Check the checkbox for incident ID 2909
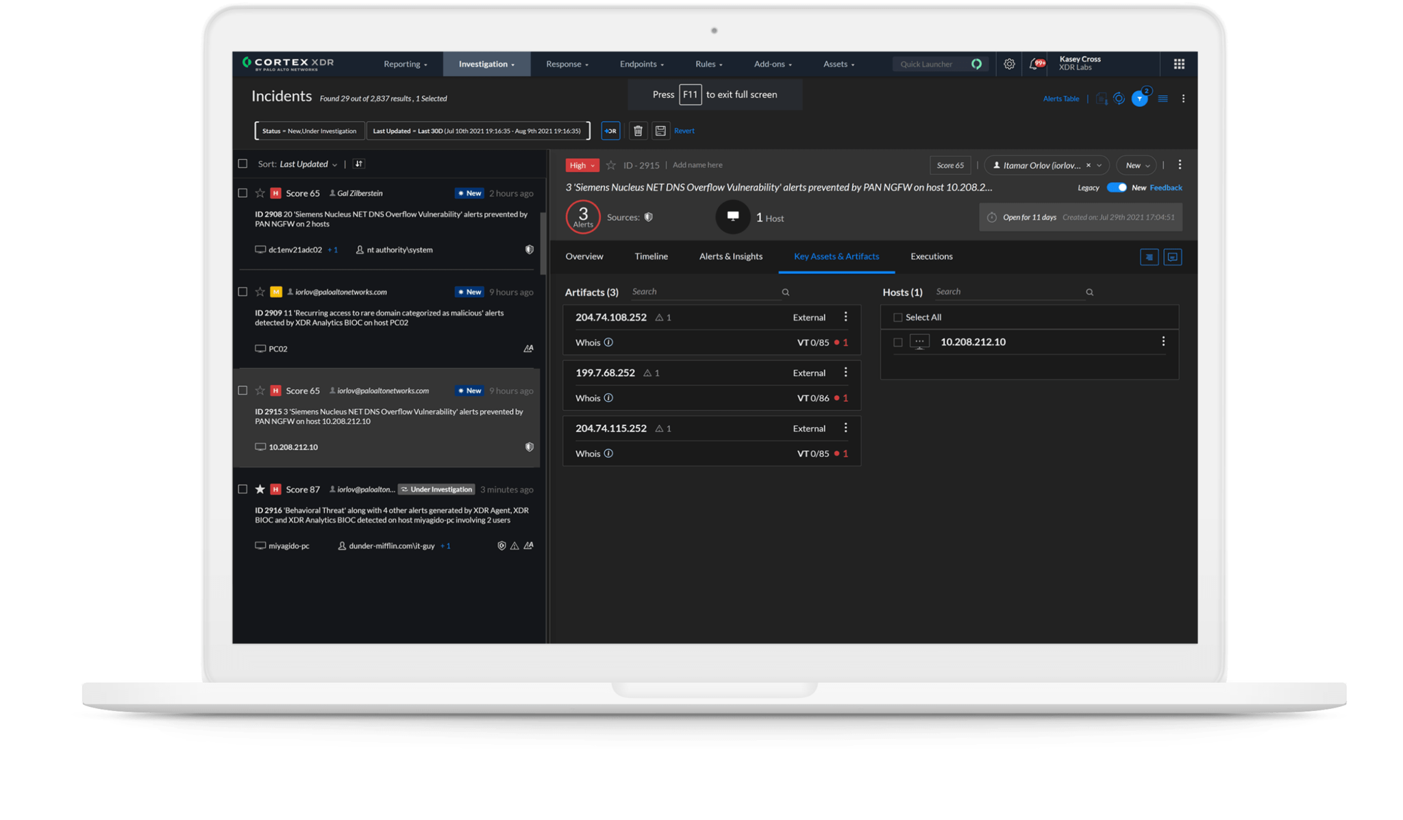The height and width of the screenshot is (820, 1403). tap(243, 291)
